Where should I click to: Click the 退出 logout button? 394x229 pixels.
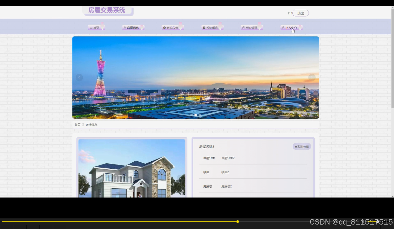coord(300,13)
